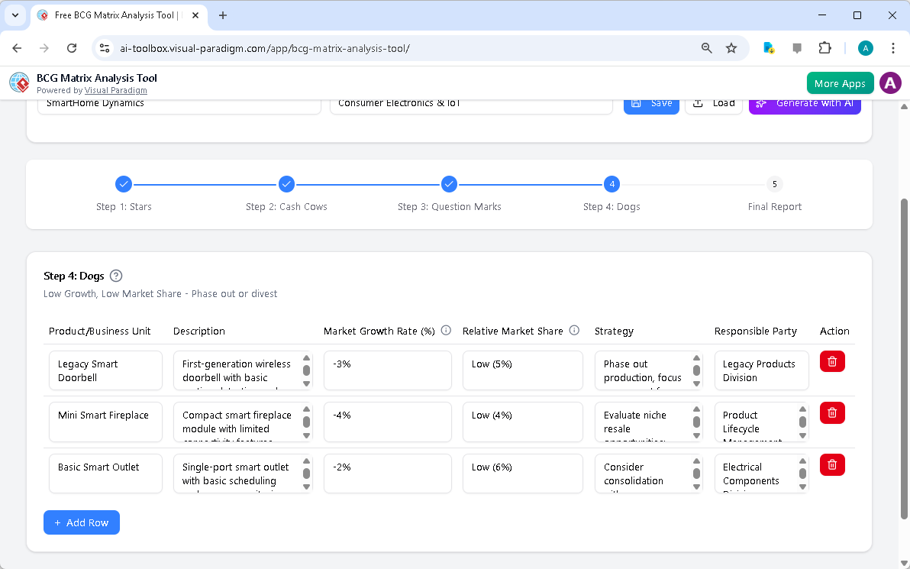
Task: Open the browser Extensions puzzle icon
Action: (824, 47)
